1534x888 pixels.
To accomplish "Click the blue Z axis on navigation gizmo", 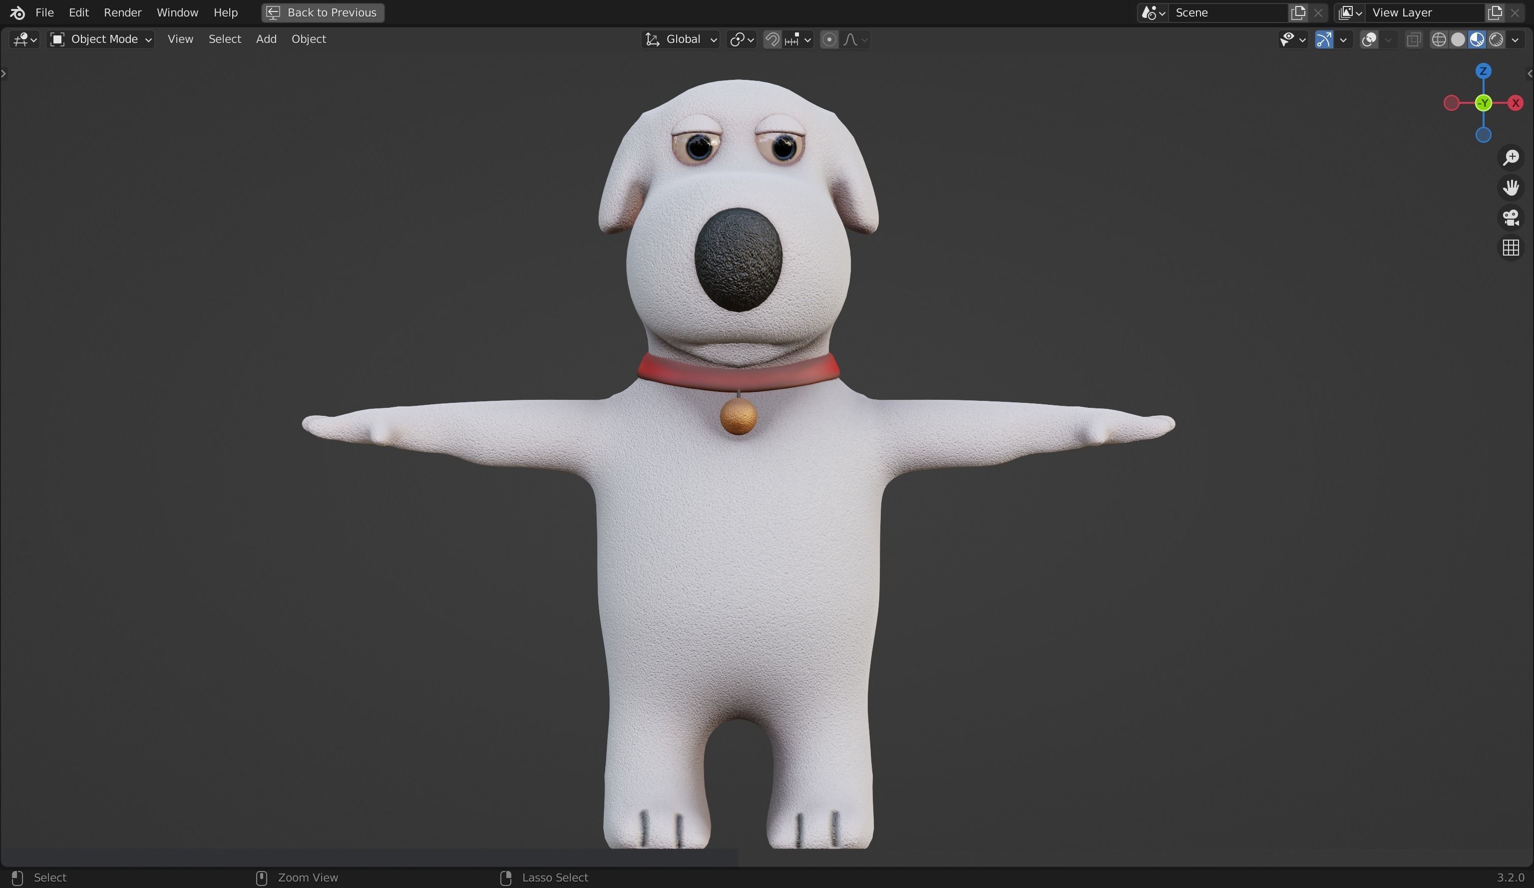I will tap(1484, 71).
